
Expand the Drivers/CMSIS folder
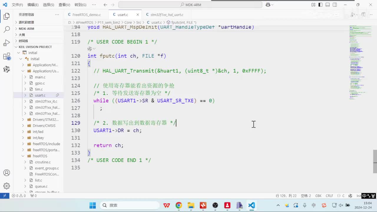tap(39, 126)
